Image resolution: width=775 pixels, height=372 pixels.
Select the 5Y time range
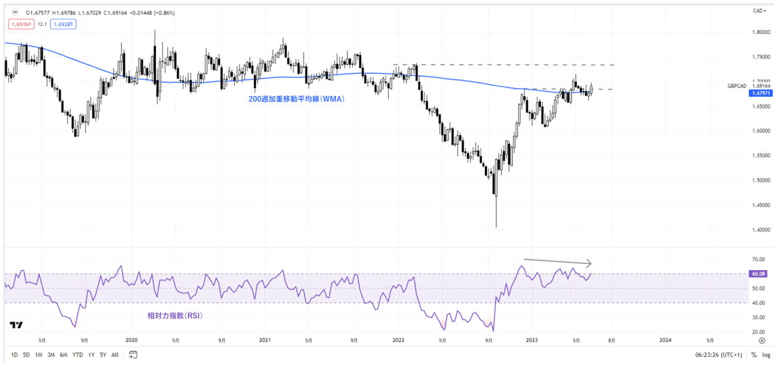tap(103, 355)
